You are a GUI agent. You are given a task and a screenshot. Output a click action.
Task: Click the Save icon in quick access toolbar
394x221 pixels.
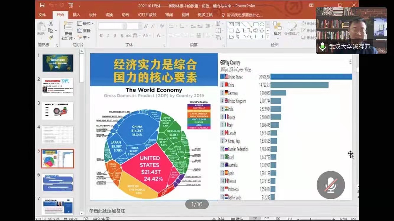tap(42, 5)
